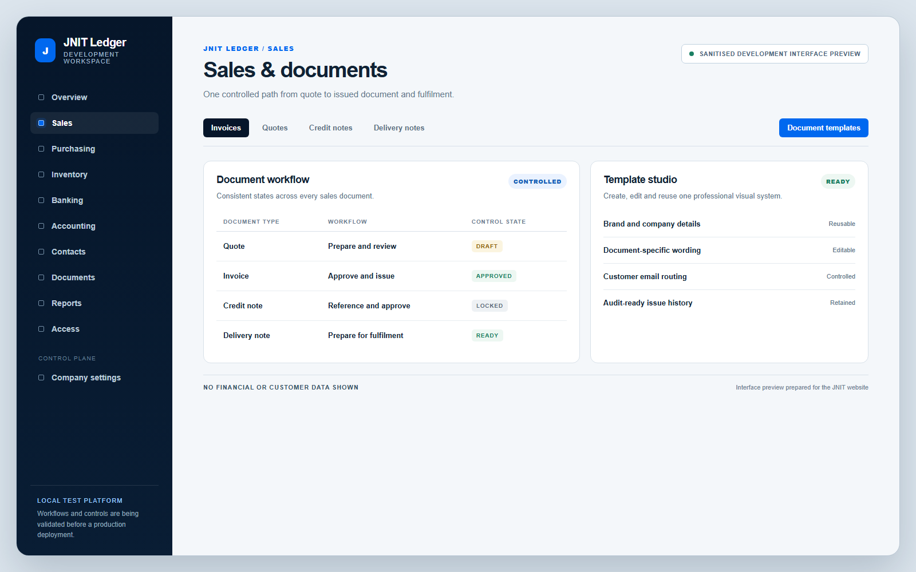Click the LOCKED control state tag
This screenshot has width=916, height=572.
489,305
